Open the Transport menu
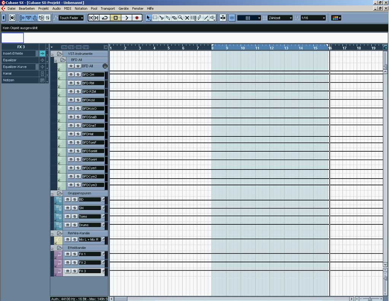Image resolution: width=389 pixels, height=301 pixels. (x=108, y=8)
